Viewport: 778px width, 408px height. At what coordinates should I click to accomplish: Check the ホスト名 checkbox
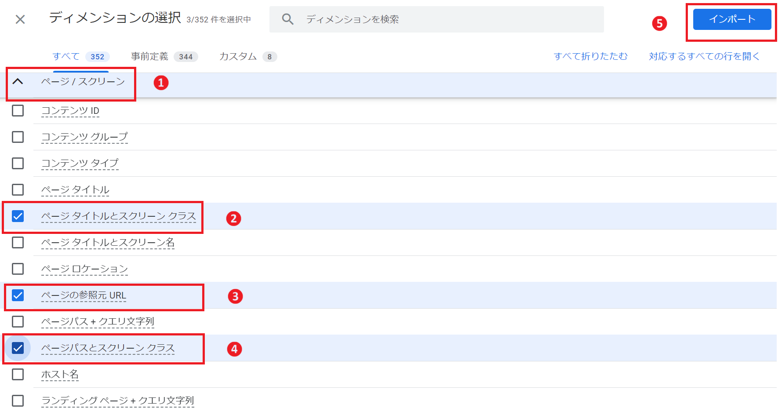click(x=18, y=374)
